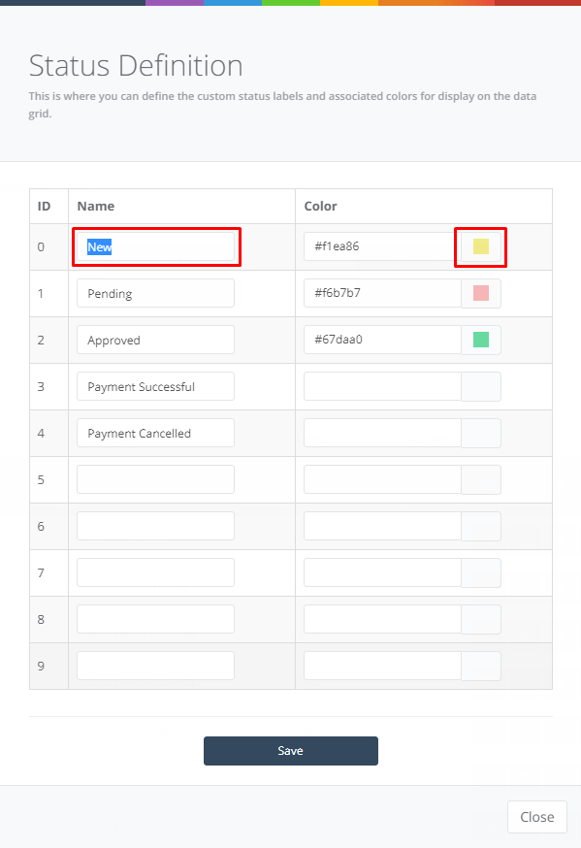Edit the Payment Cancelled name field

pyautogui.click(x=155, y=433)
